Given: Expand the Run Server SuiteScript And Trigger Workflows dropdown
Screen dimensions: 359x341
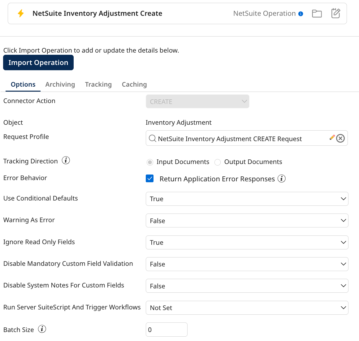Looking at the screenshot, I should 343,308.
